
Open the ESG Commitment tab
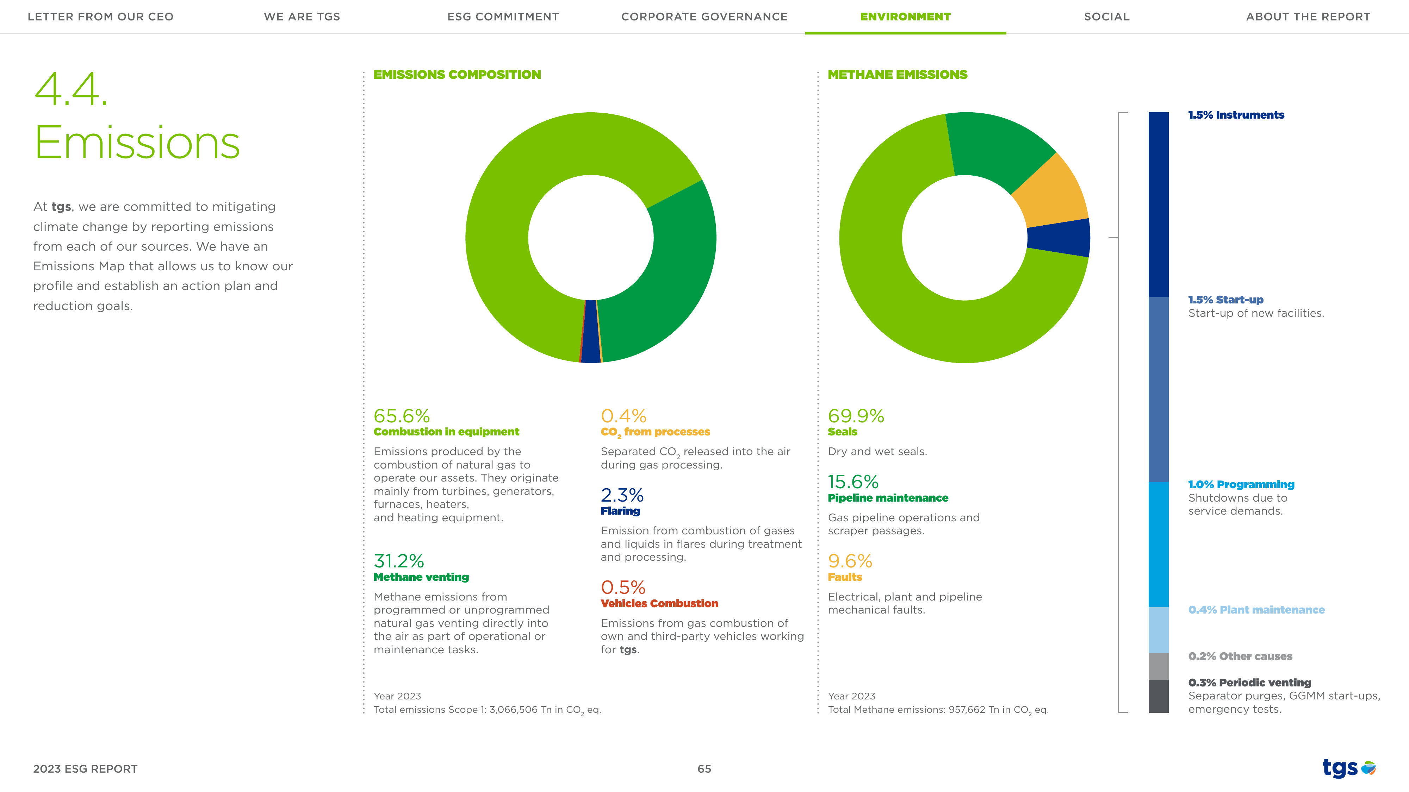click(x=503, y=17)
